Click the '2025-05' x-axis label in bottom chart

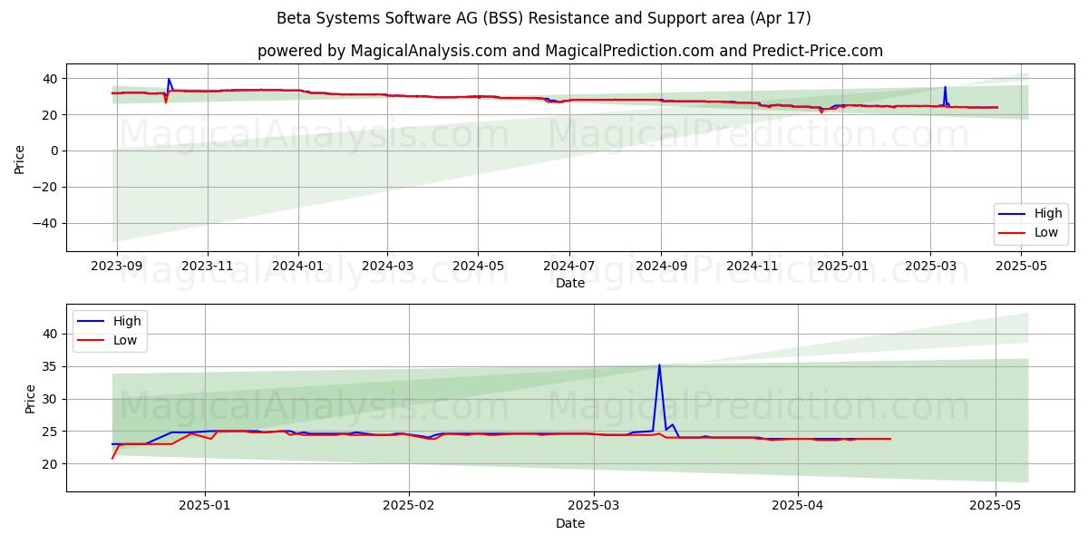(996, 507)
